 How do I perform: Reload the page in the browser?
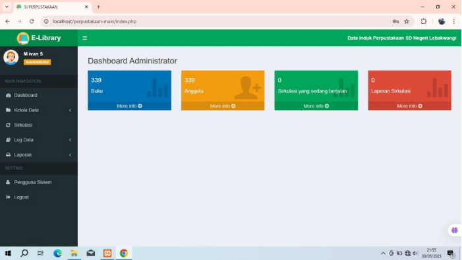pos(32,21)
